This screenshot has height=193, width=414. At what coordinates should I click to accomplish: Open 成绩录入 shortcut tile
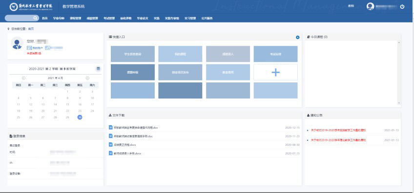(x=228, y=54)
